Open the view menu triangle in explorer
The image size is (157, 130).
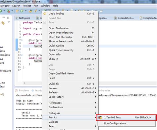click(9, 22)
